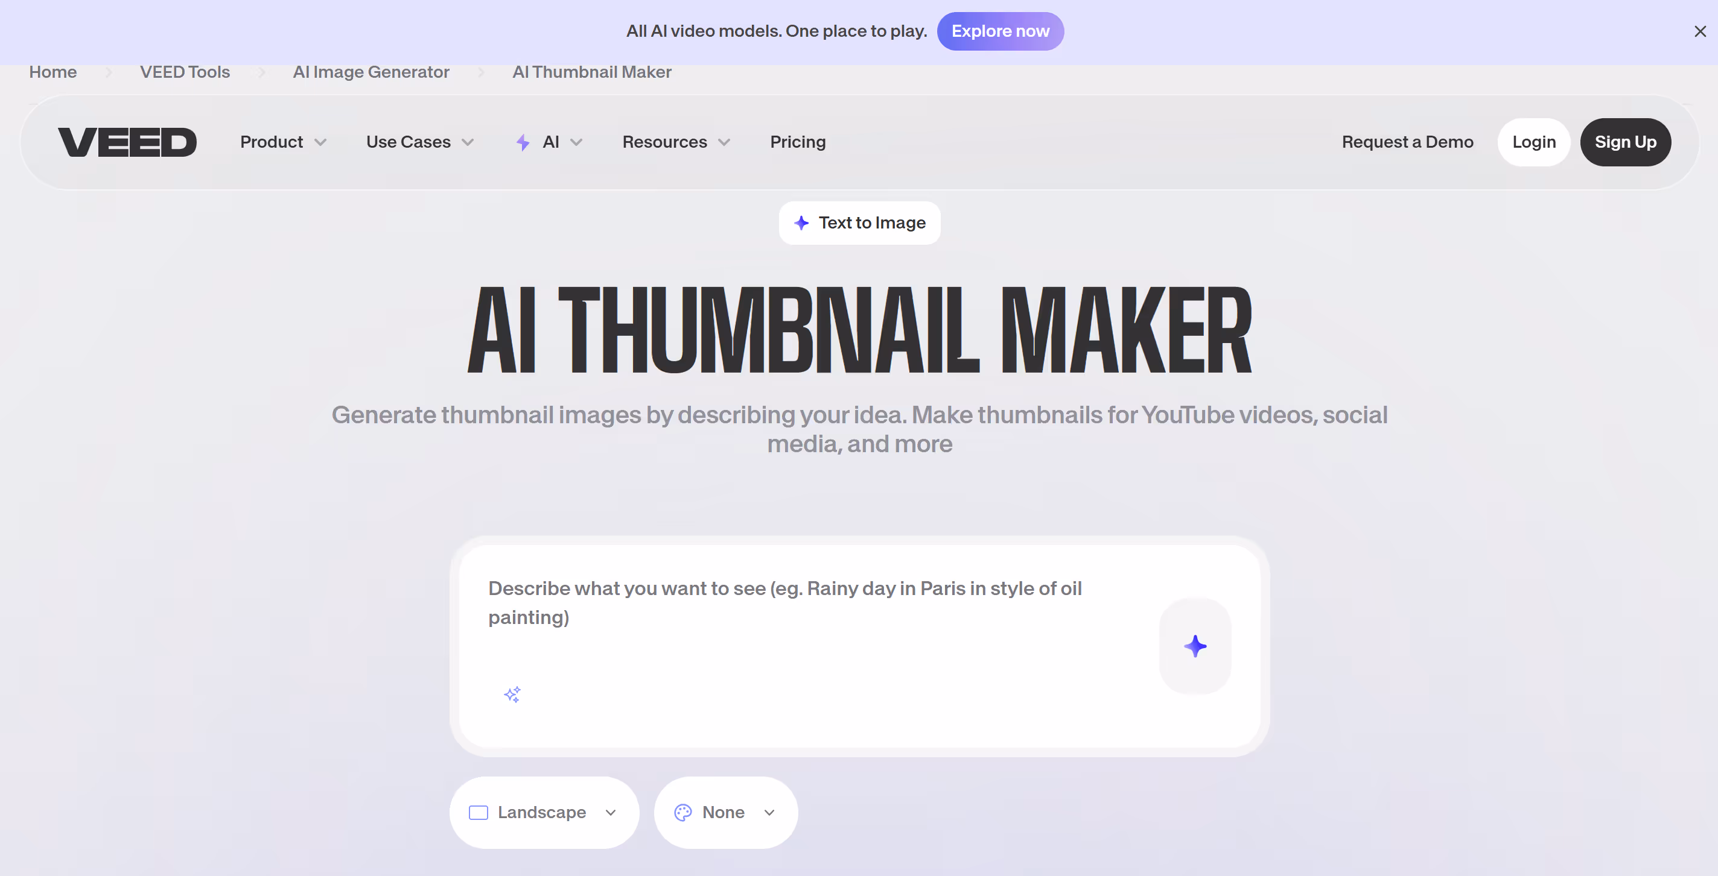1718x876 pixels.
Task: Open the Login page
Action: point(1533,142)
